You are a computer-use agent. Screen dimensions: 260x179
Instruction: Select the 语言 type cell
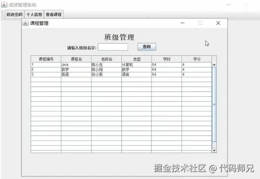[136, 75]
